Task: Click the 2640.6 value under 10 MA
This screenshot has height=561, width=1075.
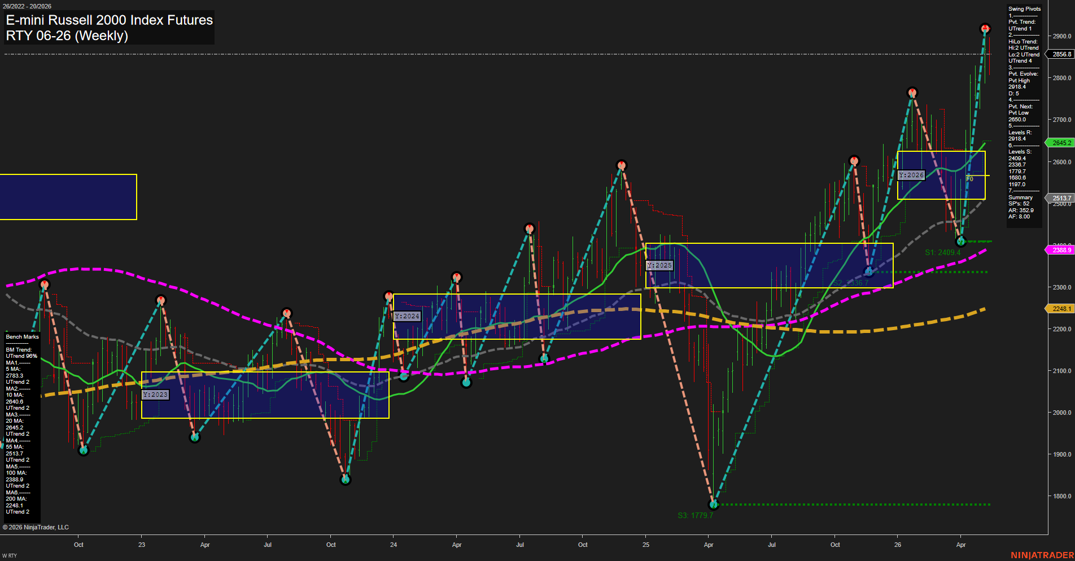Action: tap(15, 401)
